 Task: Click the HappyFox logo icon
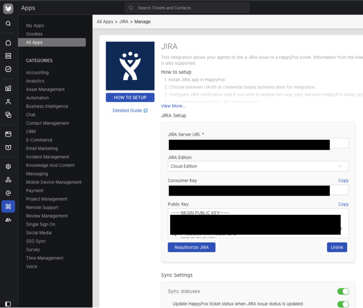[x=8, y=8]
